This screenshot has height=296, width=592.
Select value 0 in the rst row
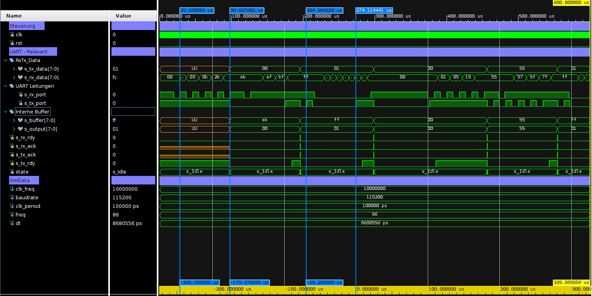(x=114, y=43)
